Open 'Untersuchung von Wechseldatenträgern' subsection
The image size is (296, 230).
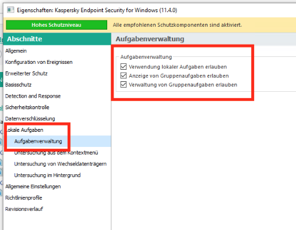(61, 164)
